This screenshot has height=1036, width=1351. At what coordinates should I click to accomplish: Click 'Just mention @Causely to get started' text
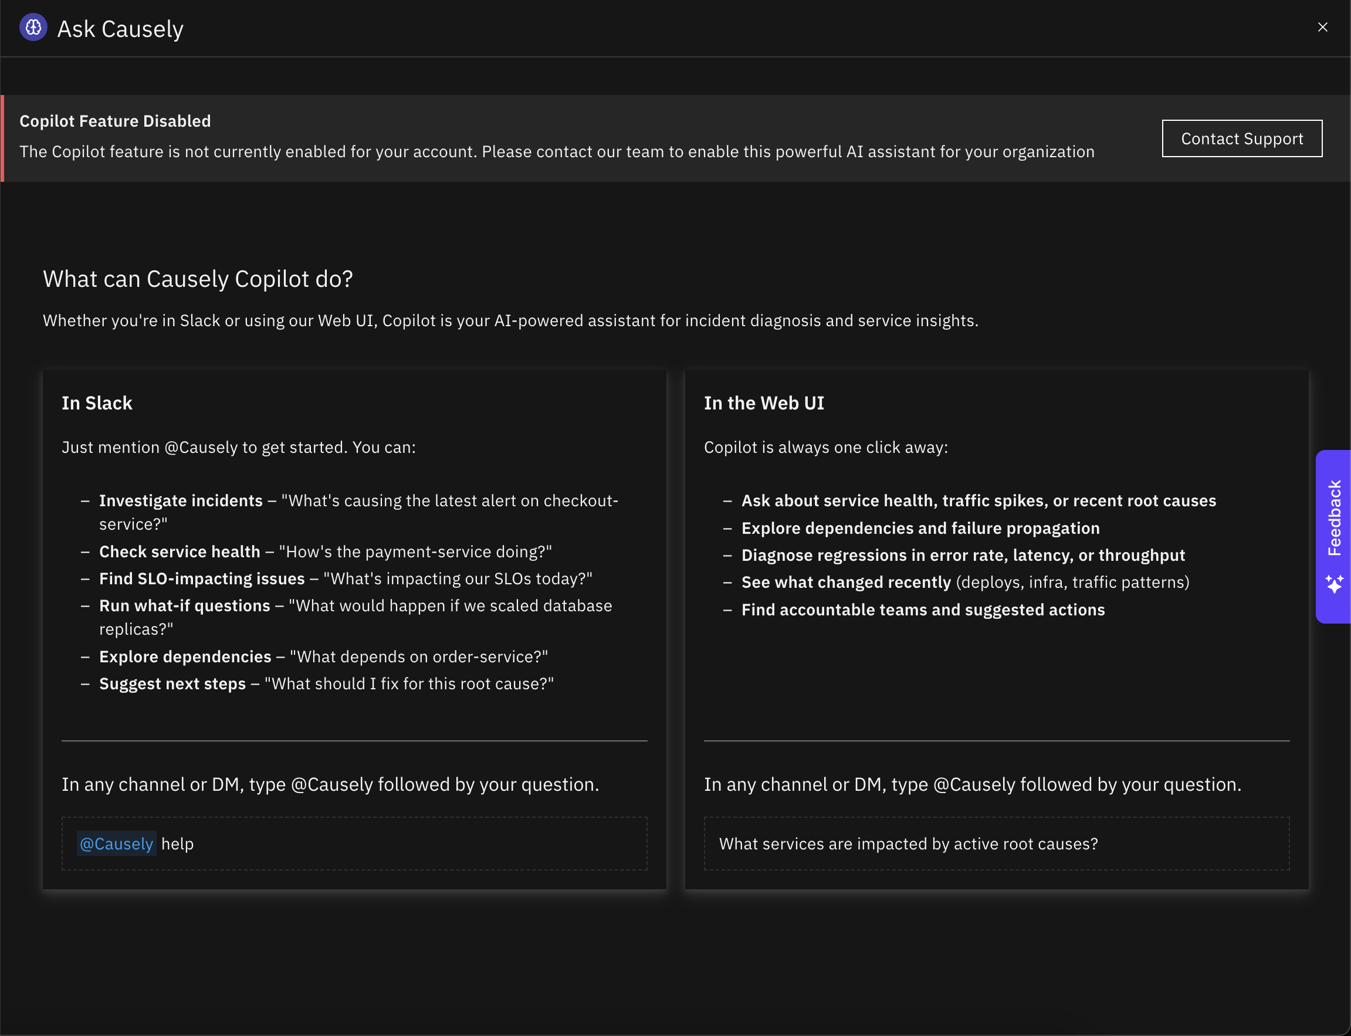pyautogui.click(x=239, y=448)
